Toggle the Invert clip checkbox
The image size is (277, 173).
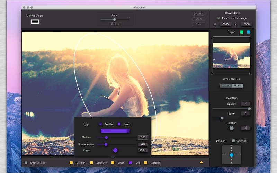[119, 124]
